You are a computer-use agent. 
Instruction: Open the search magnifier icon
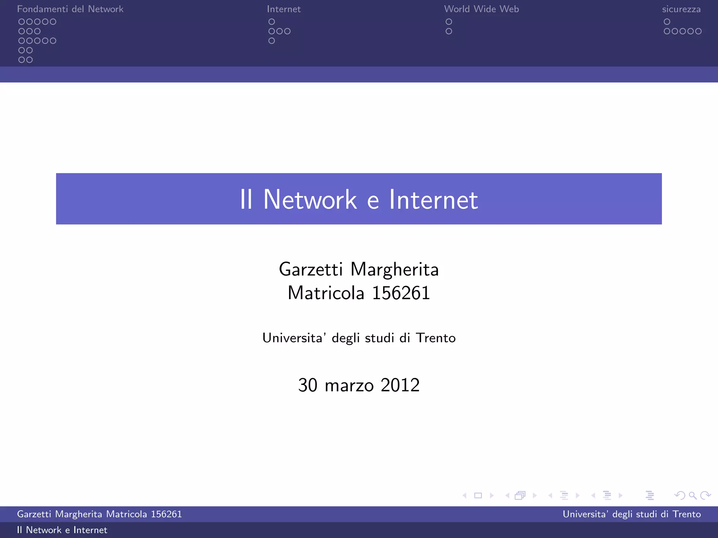693,495
